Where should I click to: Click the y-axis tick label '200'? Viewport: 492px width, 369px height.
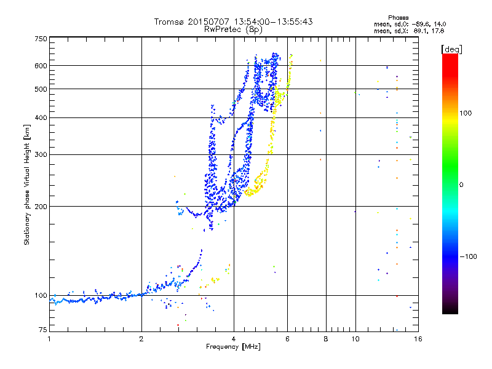tap(41, 207)
